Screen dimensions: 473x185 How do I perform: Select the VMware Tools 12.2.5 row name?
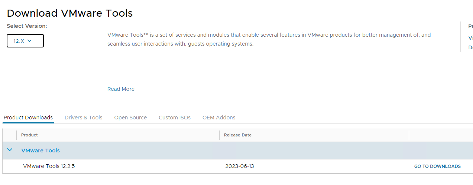pos(49,166)
